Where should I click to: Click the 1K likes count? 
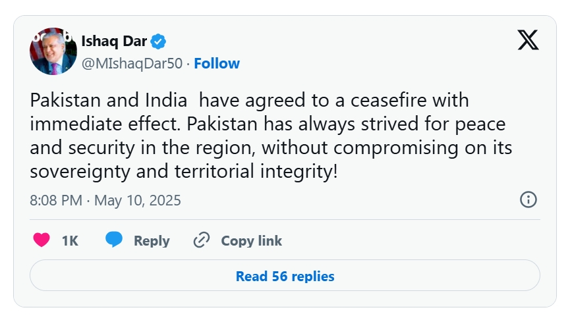[x=70, y=241]
